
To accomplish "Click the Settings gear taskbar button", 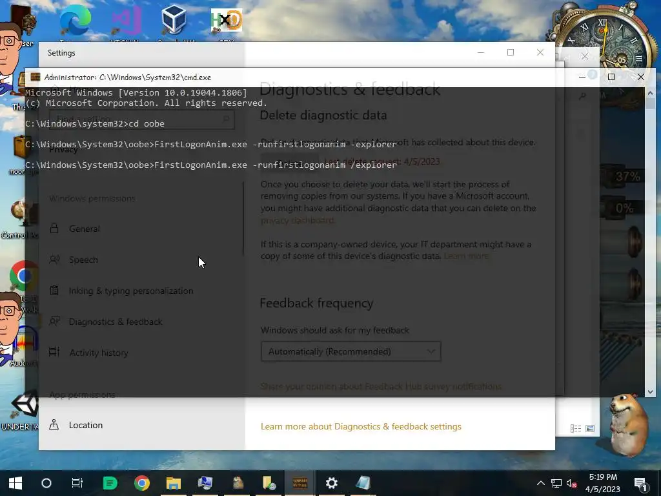I will pos(332,483).
